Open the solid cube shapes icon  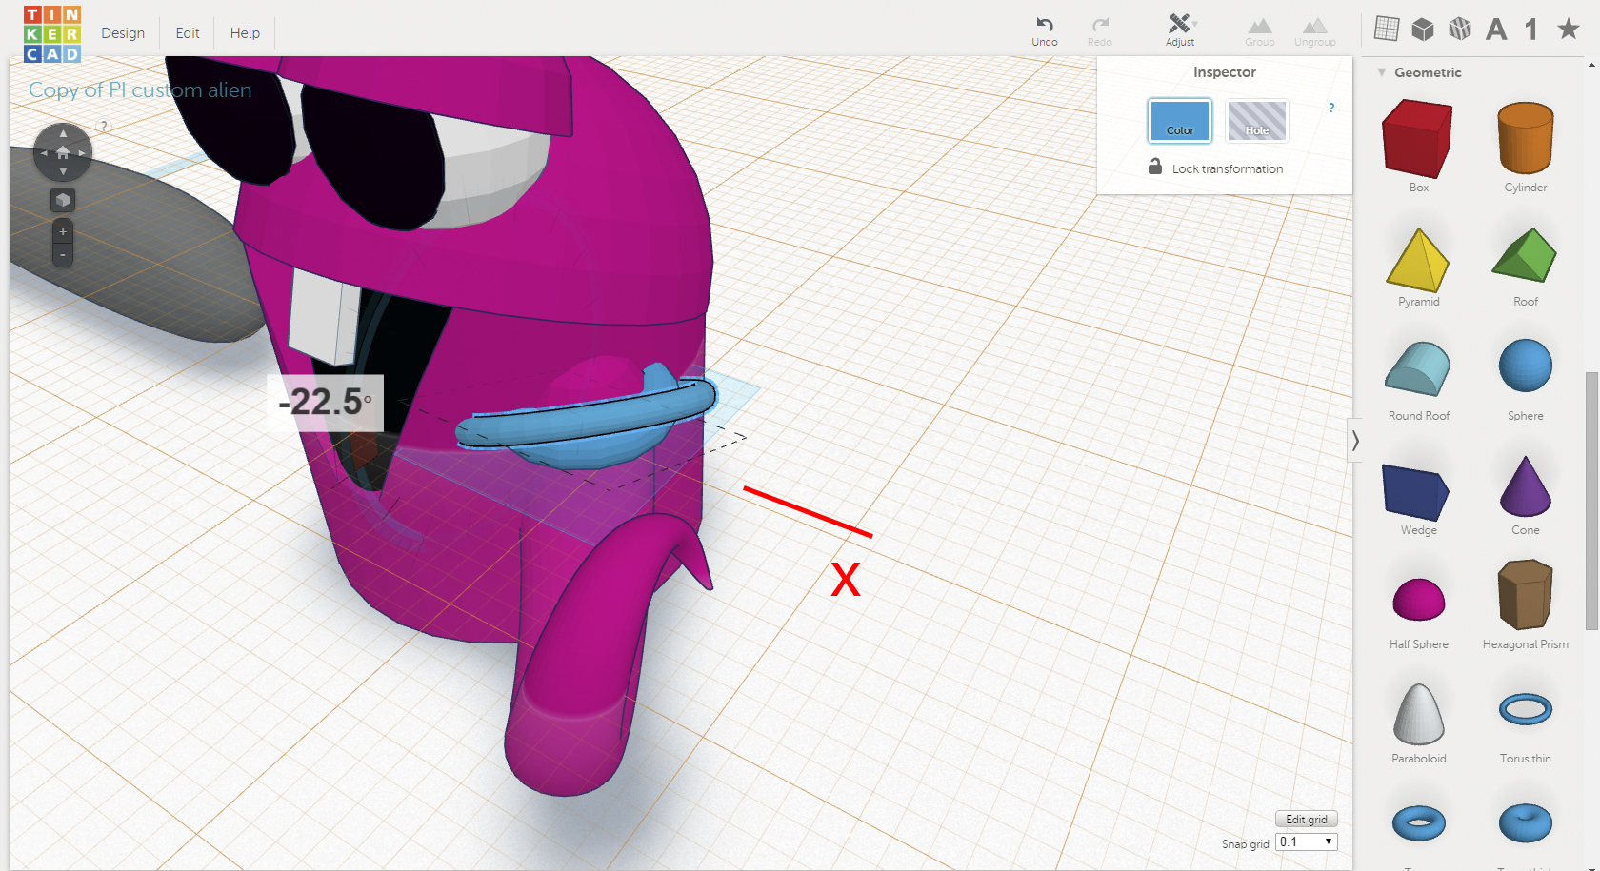click(x=1423, y=30)
